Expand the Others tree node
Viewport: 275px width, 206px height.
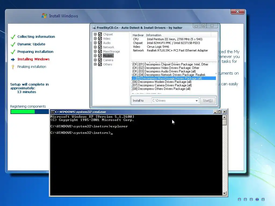click(95, 64)
